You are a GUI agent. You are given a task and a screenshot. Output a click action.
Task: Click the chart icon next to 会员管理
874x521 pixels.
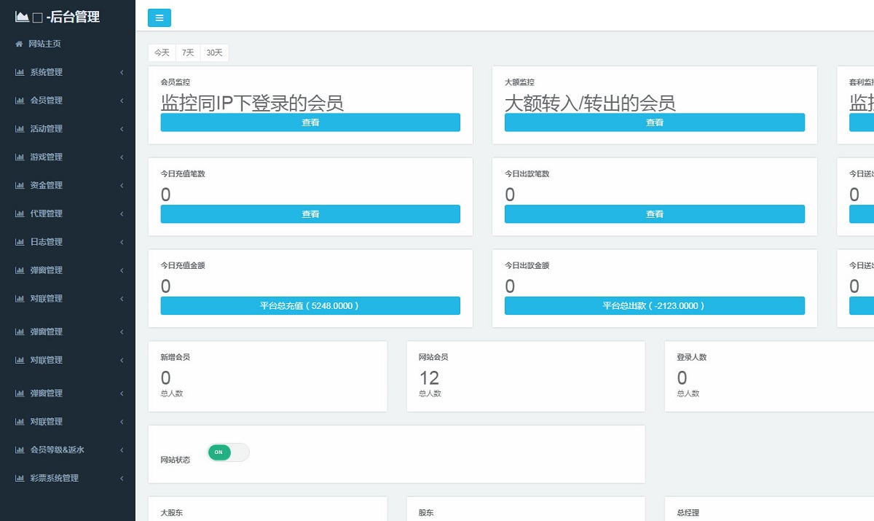point(18,101)
